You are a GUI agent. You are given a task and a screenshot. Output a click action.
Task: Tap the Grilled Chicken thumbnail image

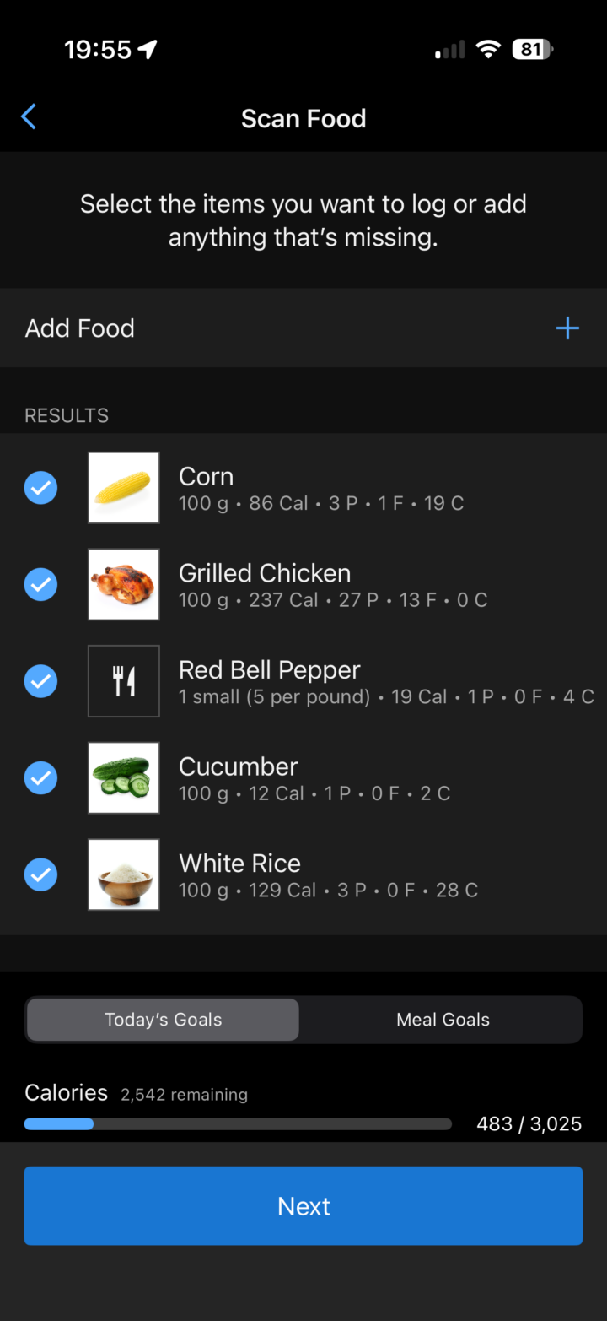coord(124,584)
